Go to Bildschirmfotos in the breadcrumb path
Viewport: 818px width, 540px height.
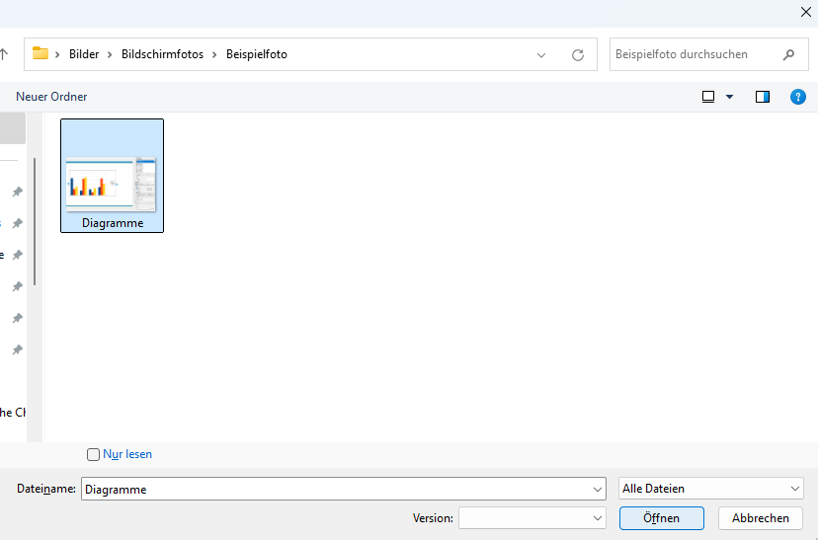tap(162, 54)
